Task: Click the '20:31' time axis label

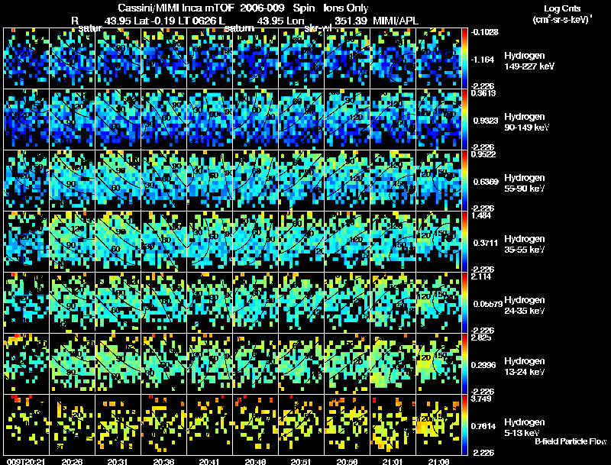Action: pos(118,461)
